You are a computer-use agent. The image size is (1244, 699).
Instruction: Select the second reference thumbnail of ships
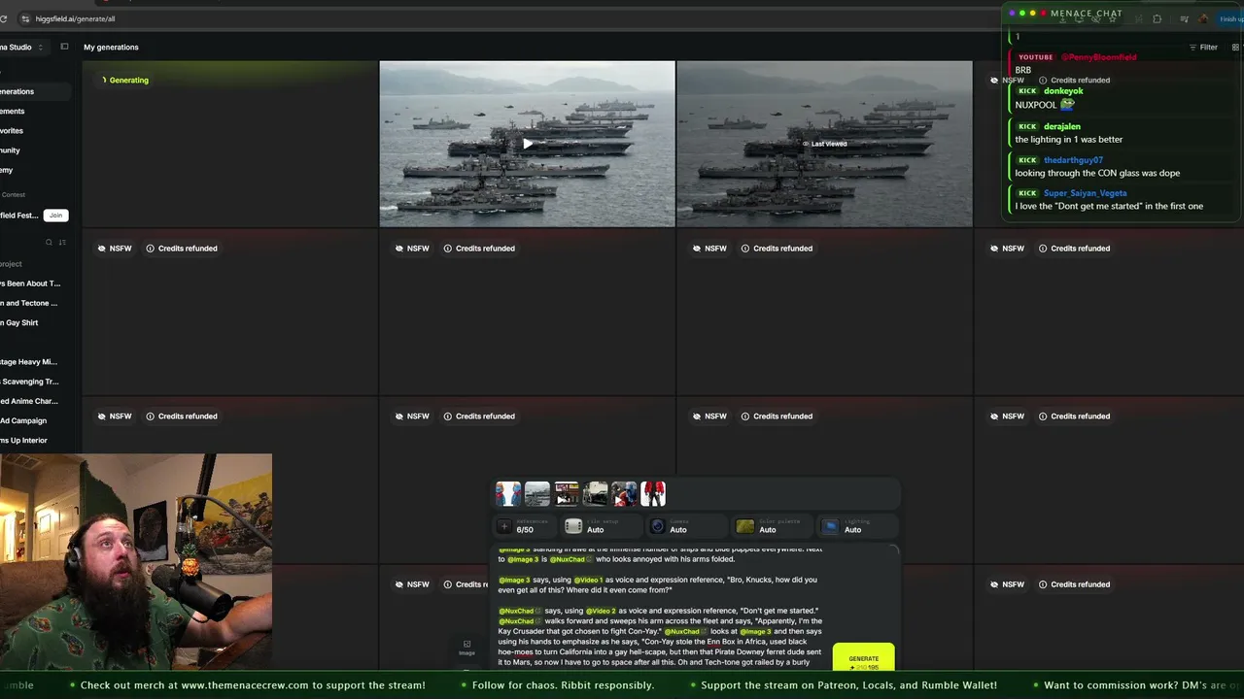click(537, 494)
